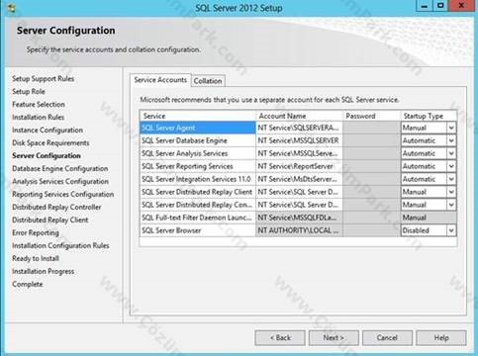Click Manual startup value for Full-text Filter Daemon
The image size is (478, 356).
click(x=429, y=218)
